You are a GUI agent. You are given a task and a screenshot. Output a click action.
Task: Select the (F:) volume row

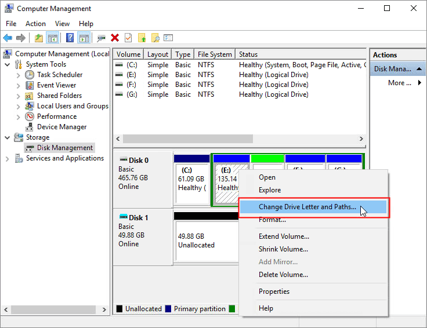click(x=240, y=85)
